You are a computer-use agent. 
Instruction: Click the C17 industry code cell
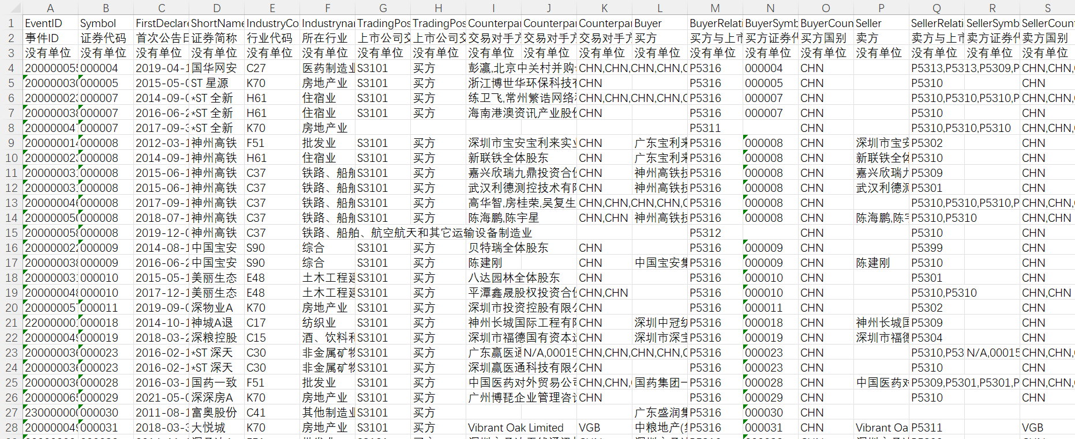tap(272, 323)
